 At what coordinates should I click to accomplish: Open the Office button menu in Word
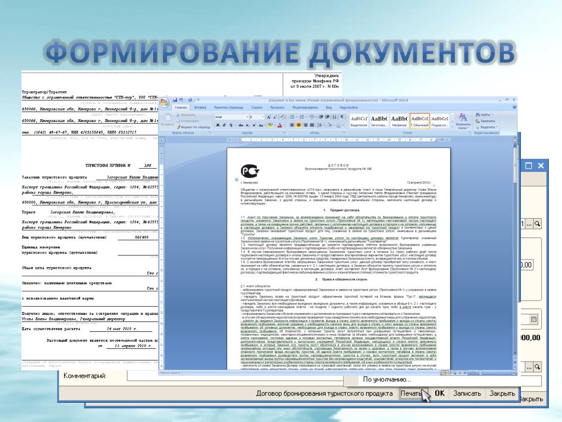click(x=165, y=103)
